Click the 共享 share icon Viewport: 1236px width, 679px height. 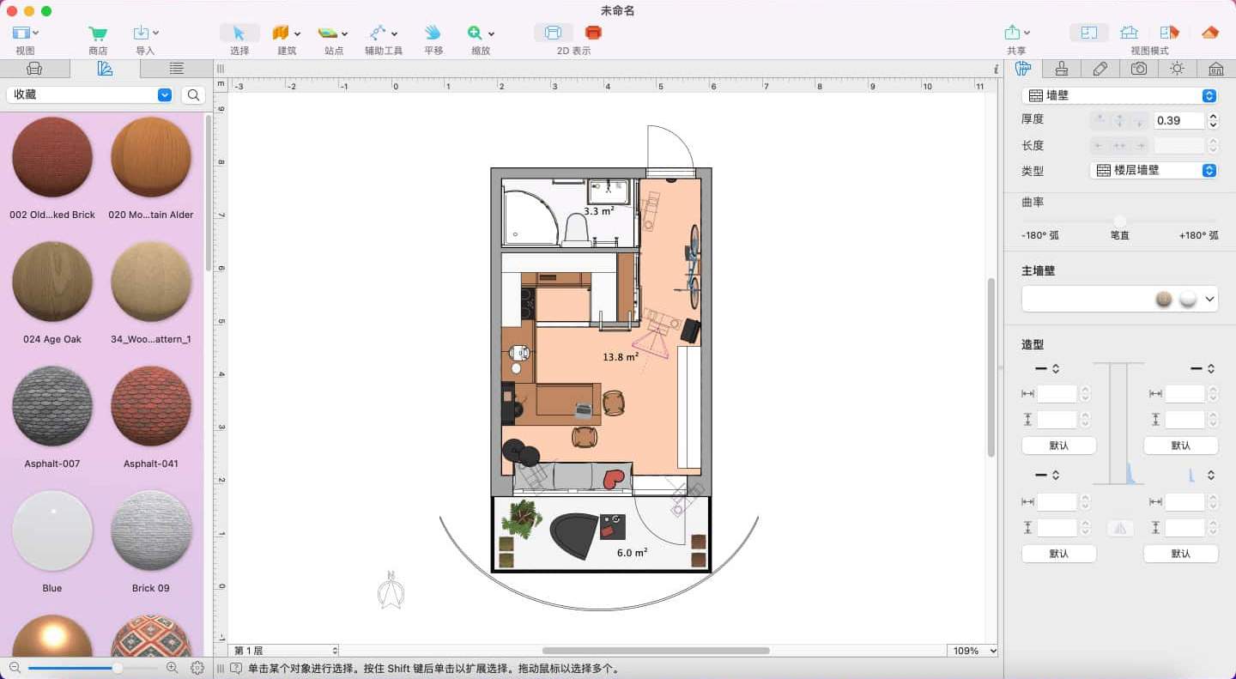(1012, 33)
